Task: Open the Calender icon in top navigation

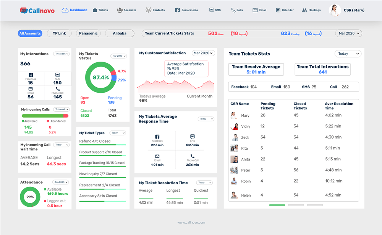Action: (x=278, y=10)
